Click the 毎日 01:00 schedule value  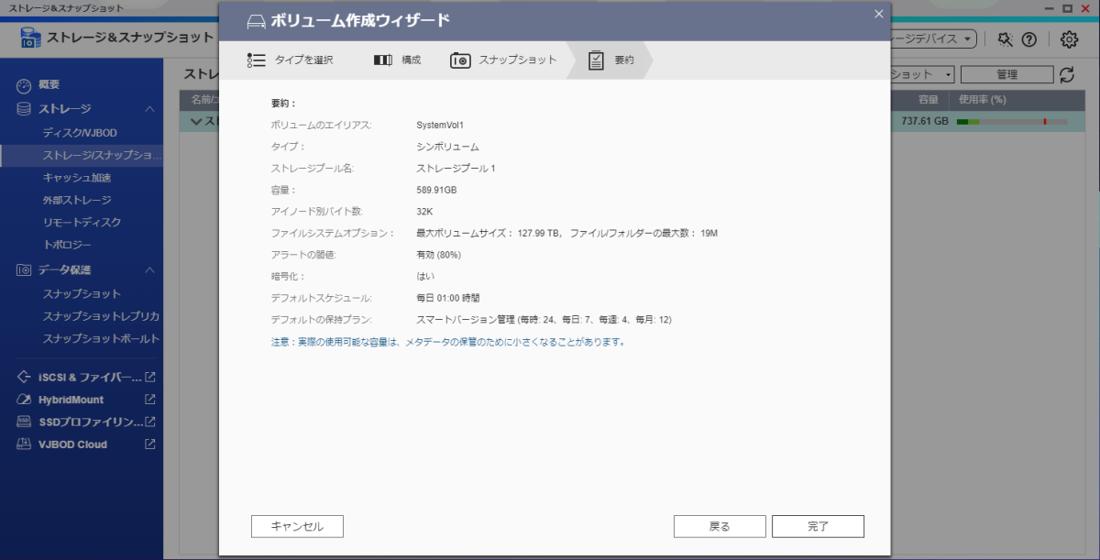pyautogui.click(x=448, y=298)
